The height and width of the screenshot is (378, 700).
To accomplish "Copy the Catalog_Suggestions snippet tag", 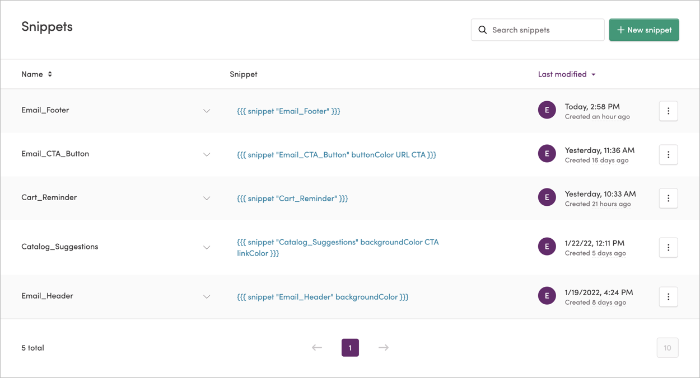I will (x=338, y=248).
